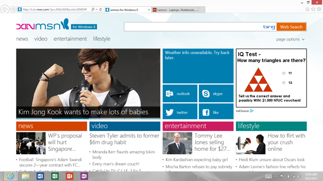Click the AdChoices icon
Viewport: 323px width, 181px height.
pyautogui.click(x=252, y=111)
